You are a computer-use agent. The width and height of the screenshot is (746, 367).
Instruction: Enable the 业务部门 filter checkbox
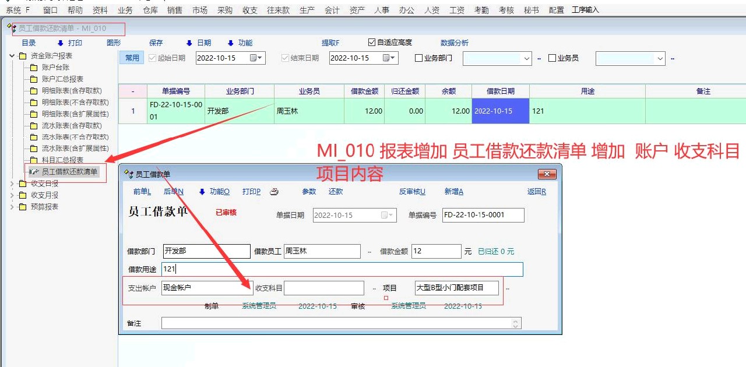click(x=418, y=58)
